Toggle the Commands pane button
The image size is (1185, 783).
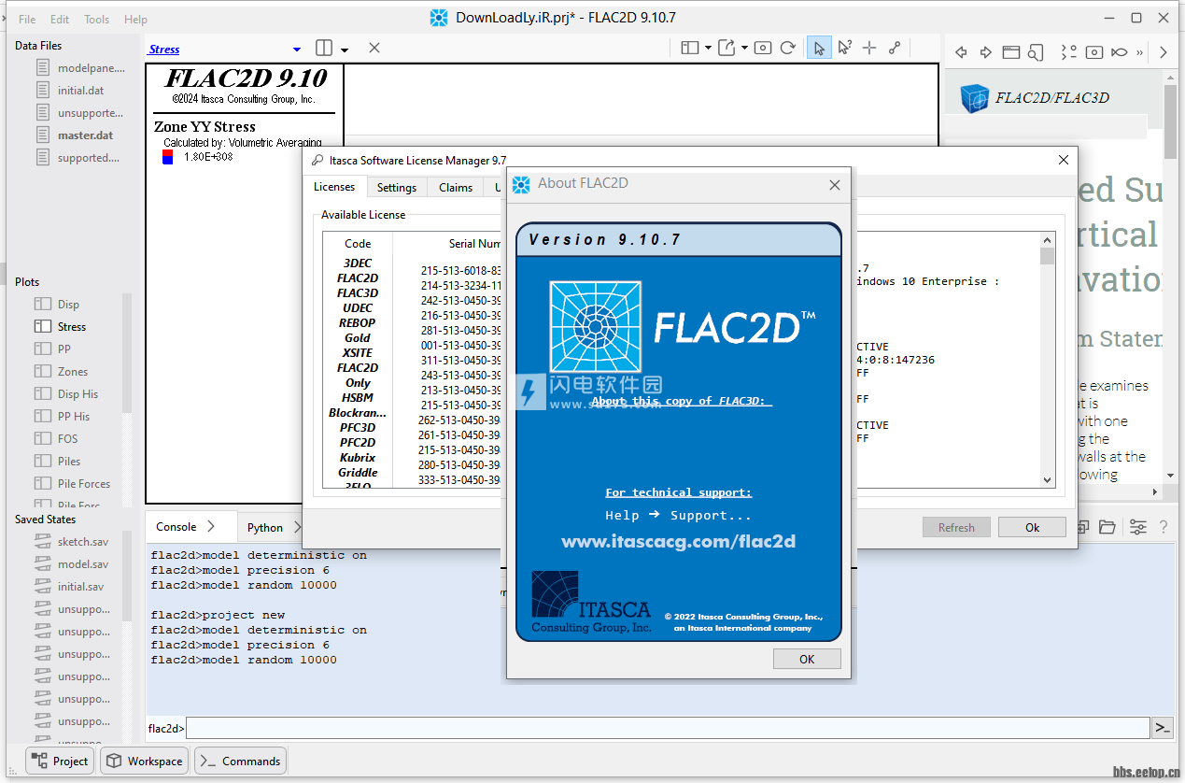pyautogui.click(x=241, y=761)
